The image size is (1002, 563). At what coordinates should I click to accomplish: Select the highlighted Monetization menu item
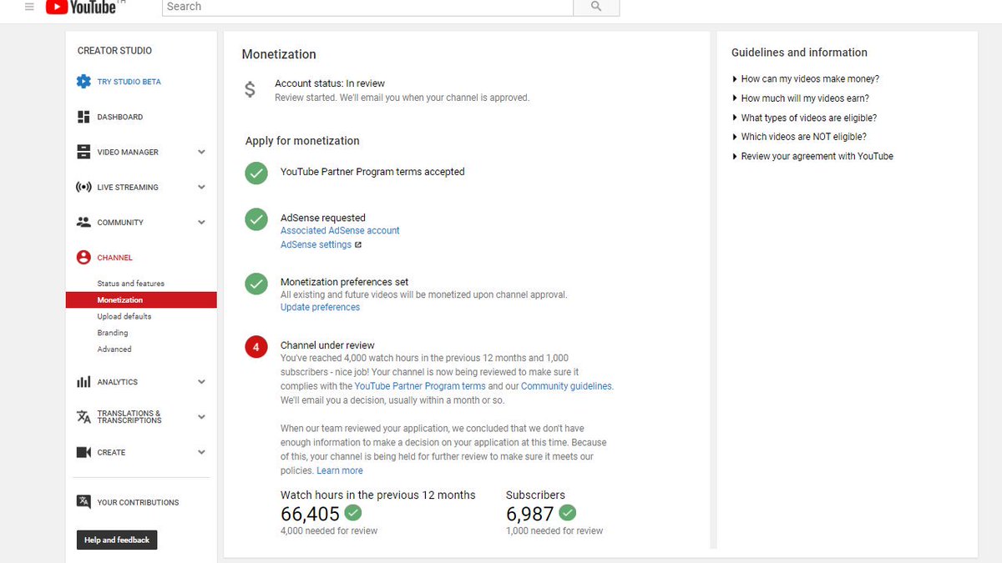coord(141,300)
